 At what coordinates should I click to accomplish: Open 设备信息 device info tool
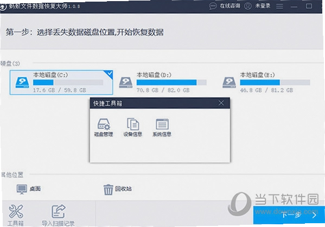click(132, 128)
